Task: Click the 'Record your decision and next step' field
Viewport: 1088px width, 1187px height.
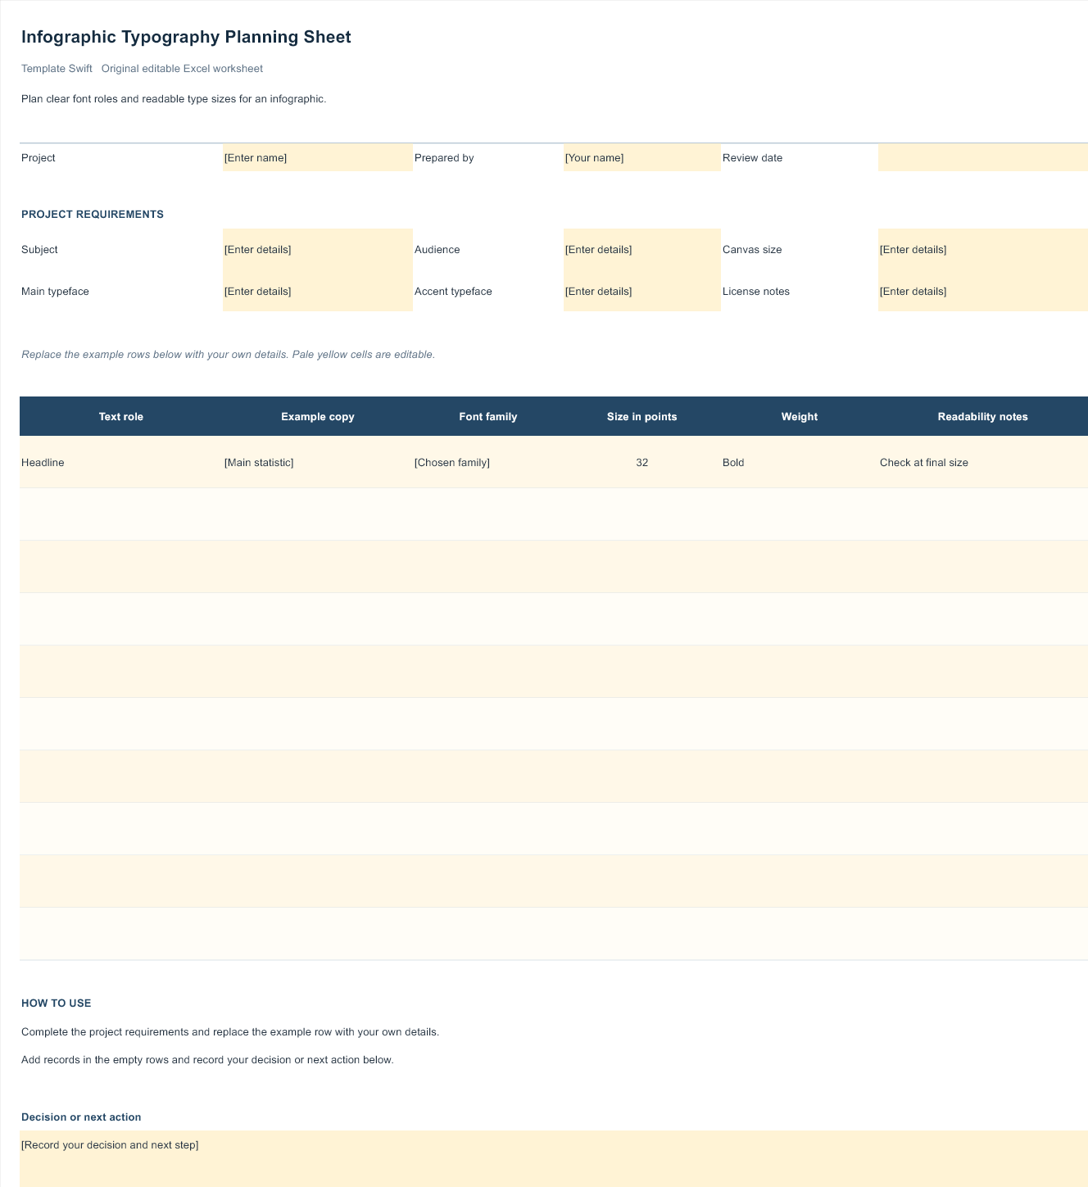Action: pos(554,1158)
